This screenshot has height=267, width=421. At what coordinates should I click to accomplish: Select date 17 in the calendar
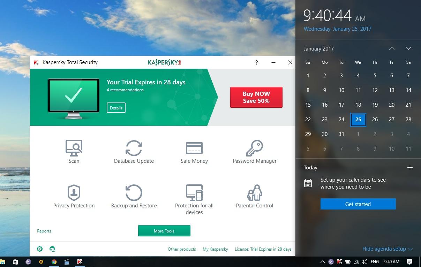click(x=341, y=105)
